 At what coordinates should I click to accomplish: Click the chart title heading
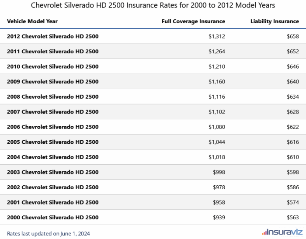(x=153, y=6)
